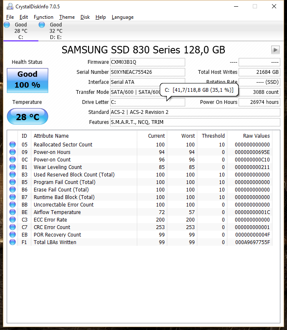Select the C: disk status orb
The image size is (287, 330).
click(7, 25)
